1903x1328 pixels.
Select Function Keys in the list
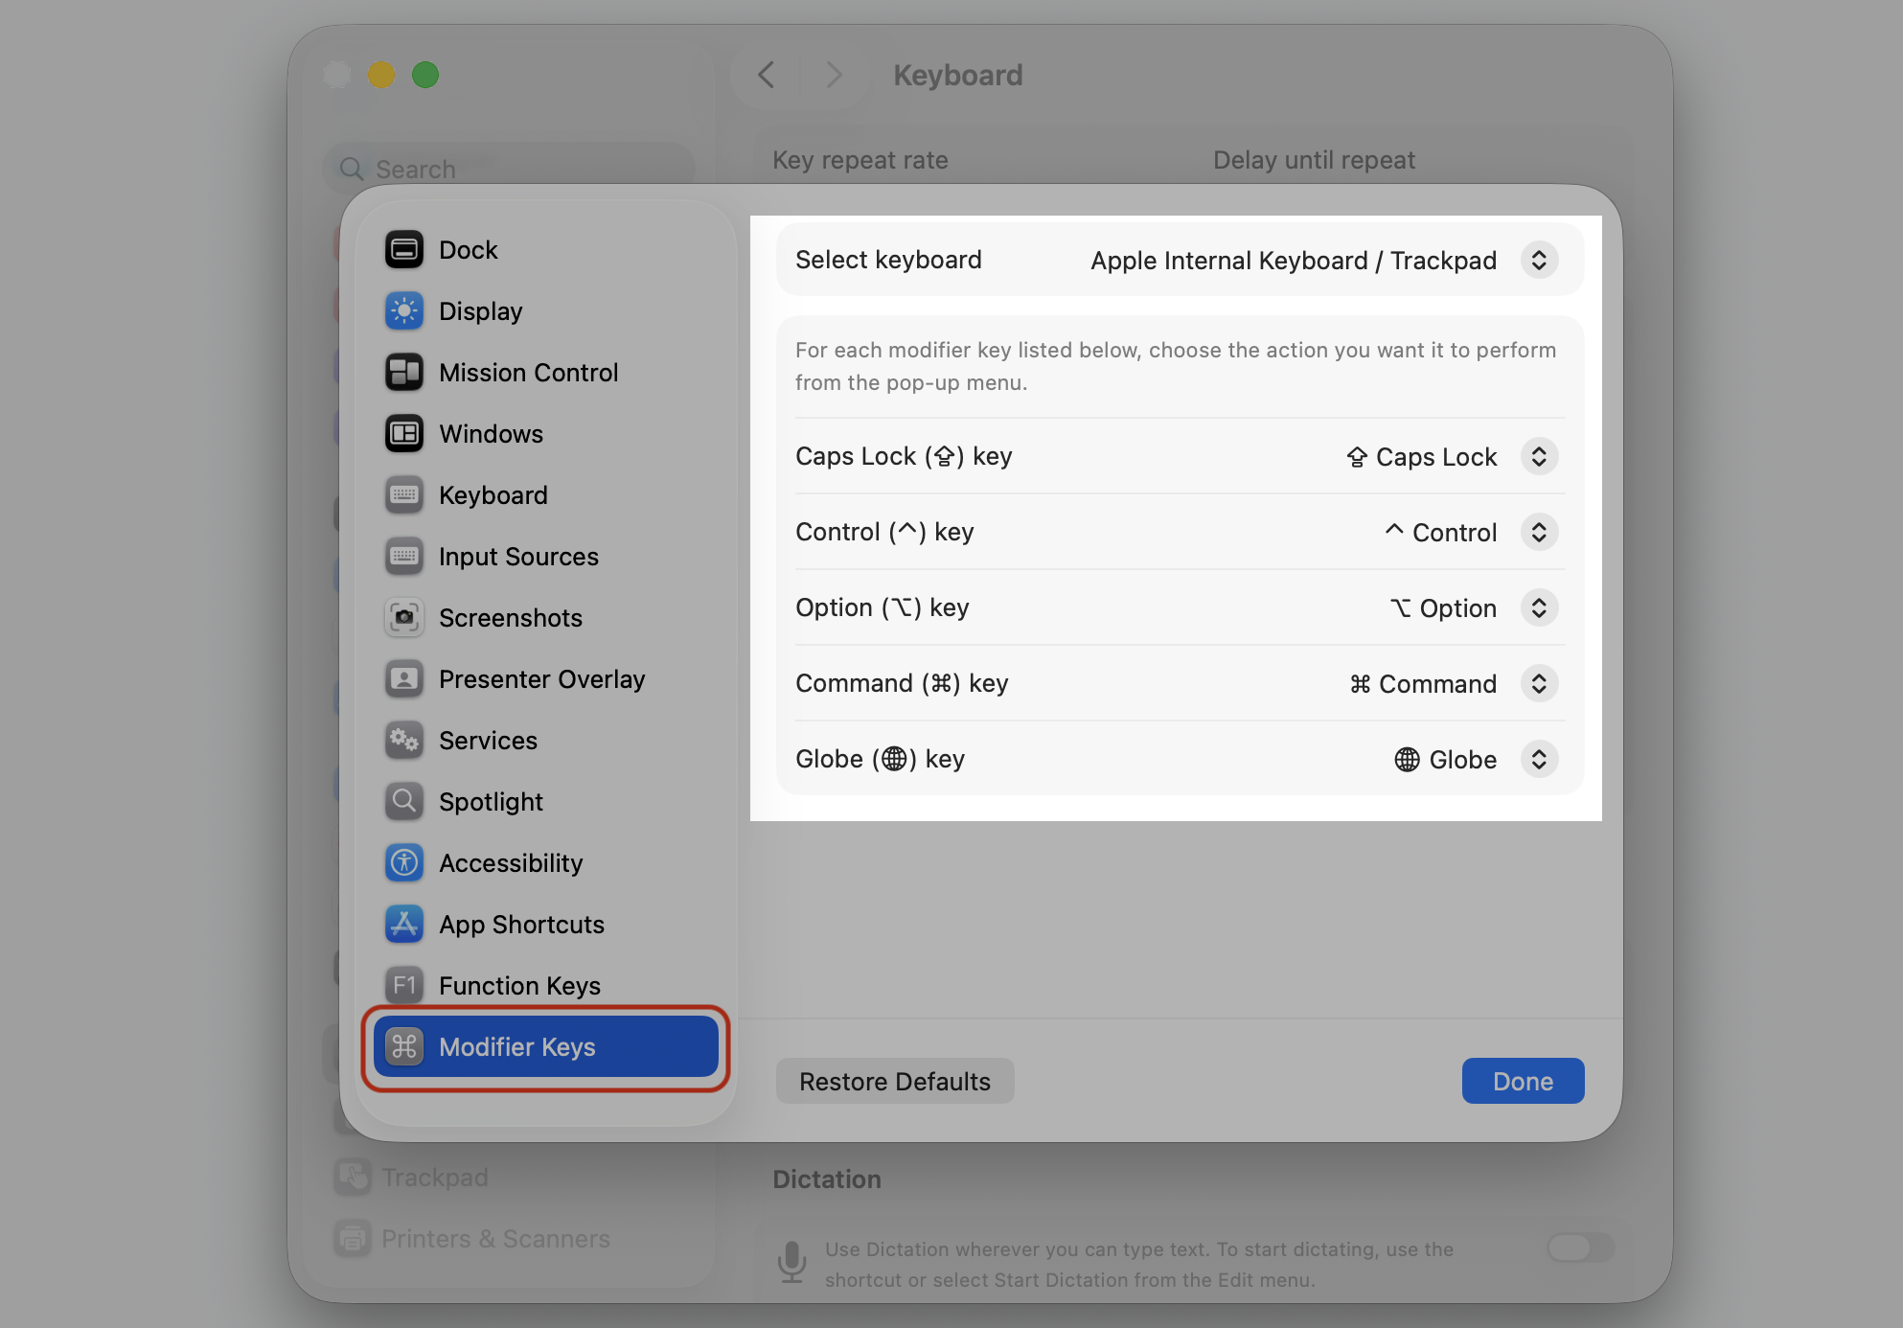pyautogui.click(x=545, y=986)
